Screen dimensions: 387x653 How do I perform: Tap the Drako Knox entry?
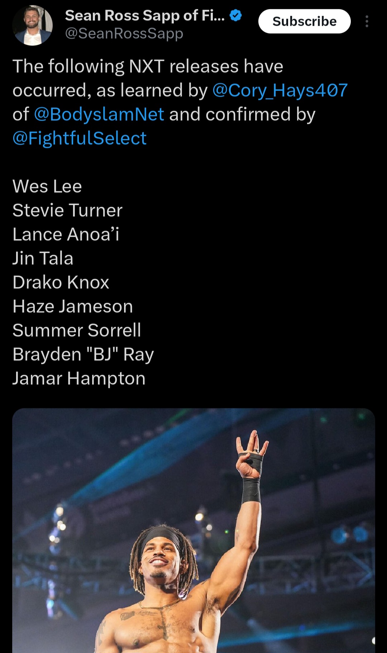pos(61,282)
